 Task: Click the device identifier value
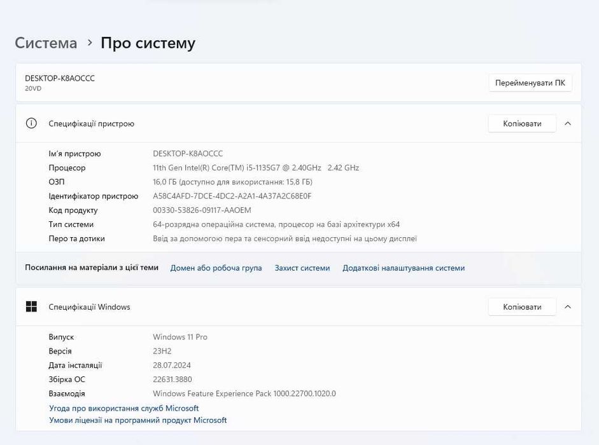coord(232,196)
